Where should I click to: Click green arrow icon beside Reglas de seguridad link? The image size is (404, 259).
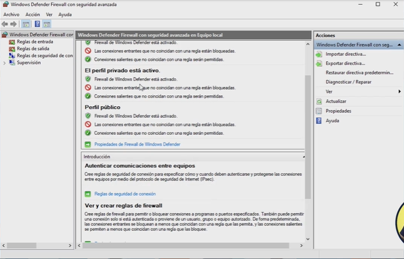click(88, 194)
